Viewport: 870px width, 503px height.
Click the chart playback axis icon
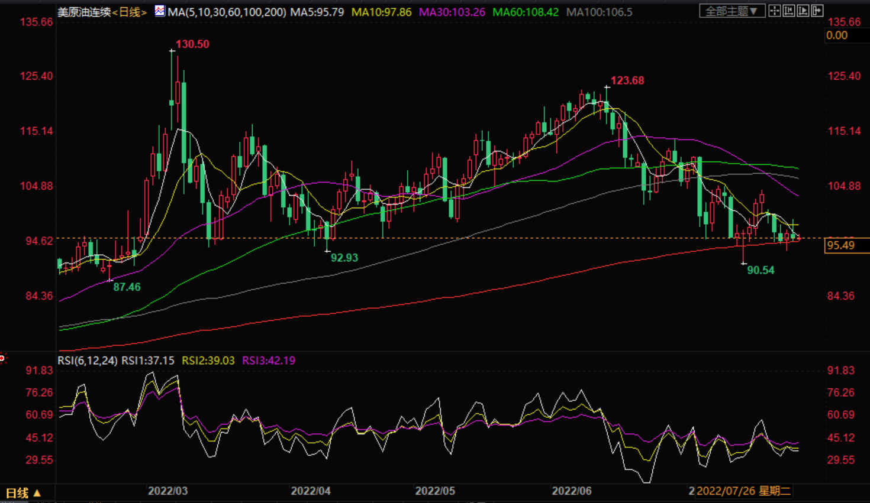pos(803,11)
